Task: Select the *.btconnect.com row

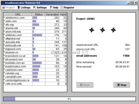Action: [x=35, y=59]
